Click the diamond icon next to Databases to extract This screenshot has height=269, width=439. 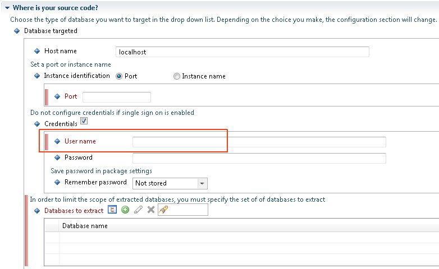point(37,211)
